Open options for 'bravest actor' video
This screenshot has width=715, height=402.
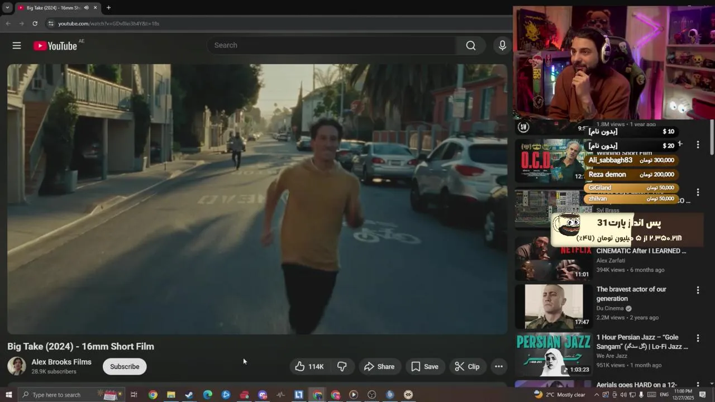coord(698,290)
